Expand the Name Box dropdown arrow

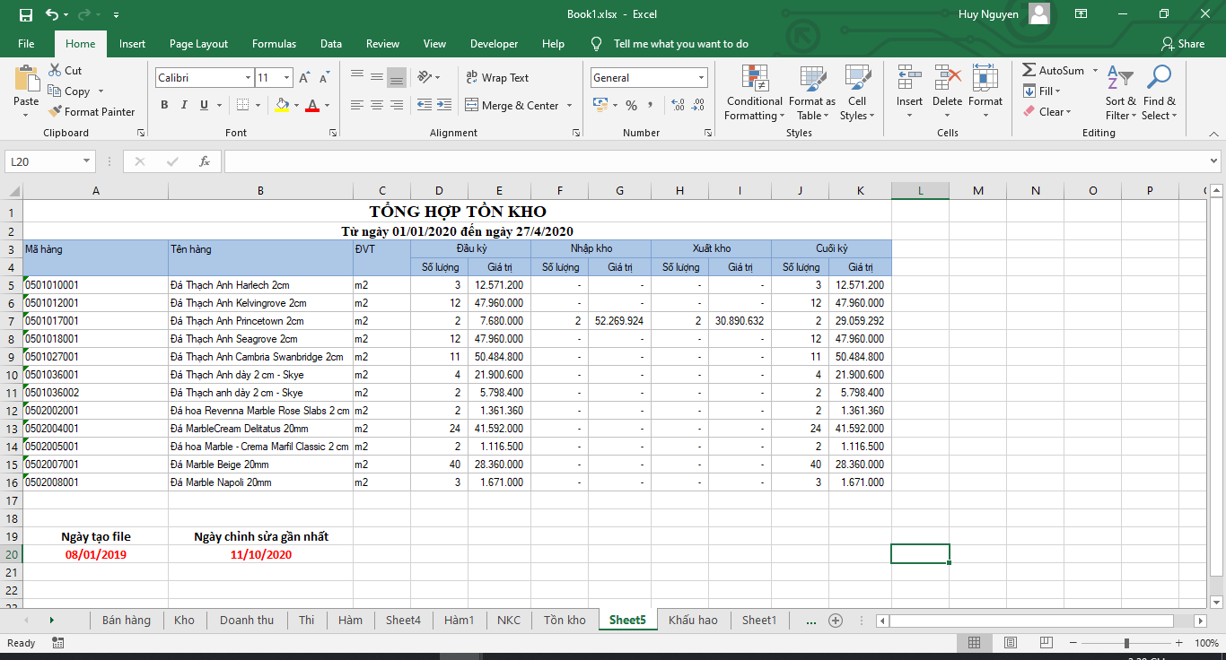point(87,161)
